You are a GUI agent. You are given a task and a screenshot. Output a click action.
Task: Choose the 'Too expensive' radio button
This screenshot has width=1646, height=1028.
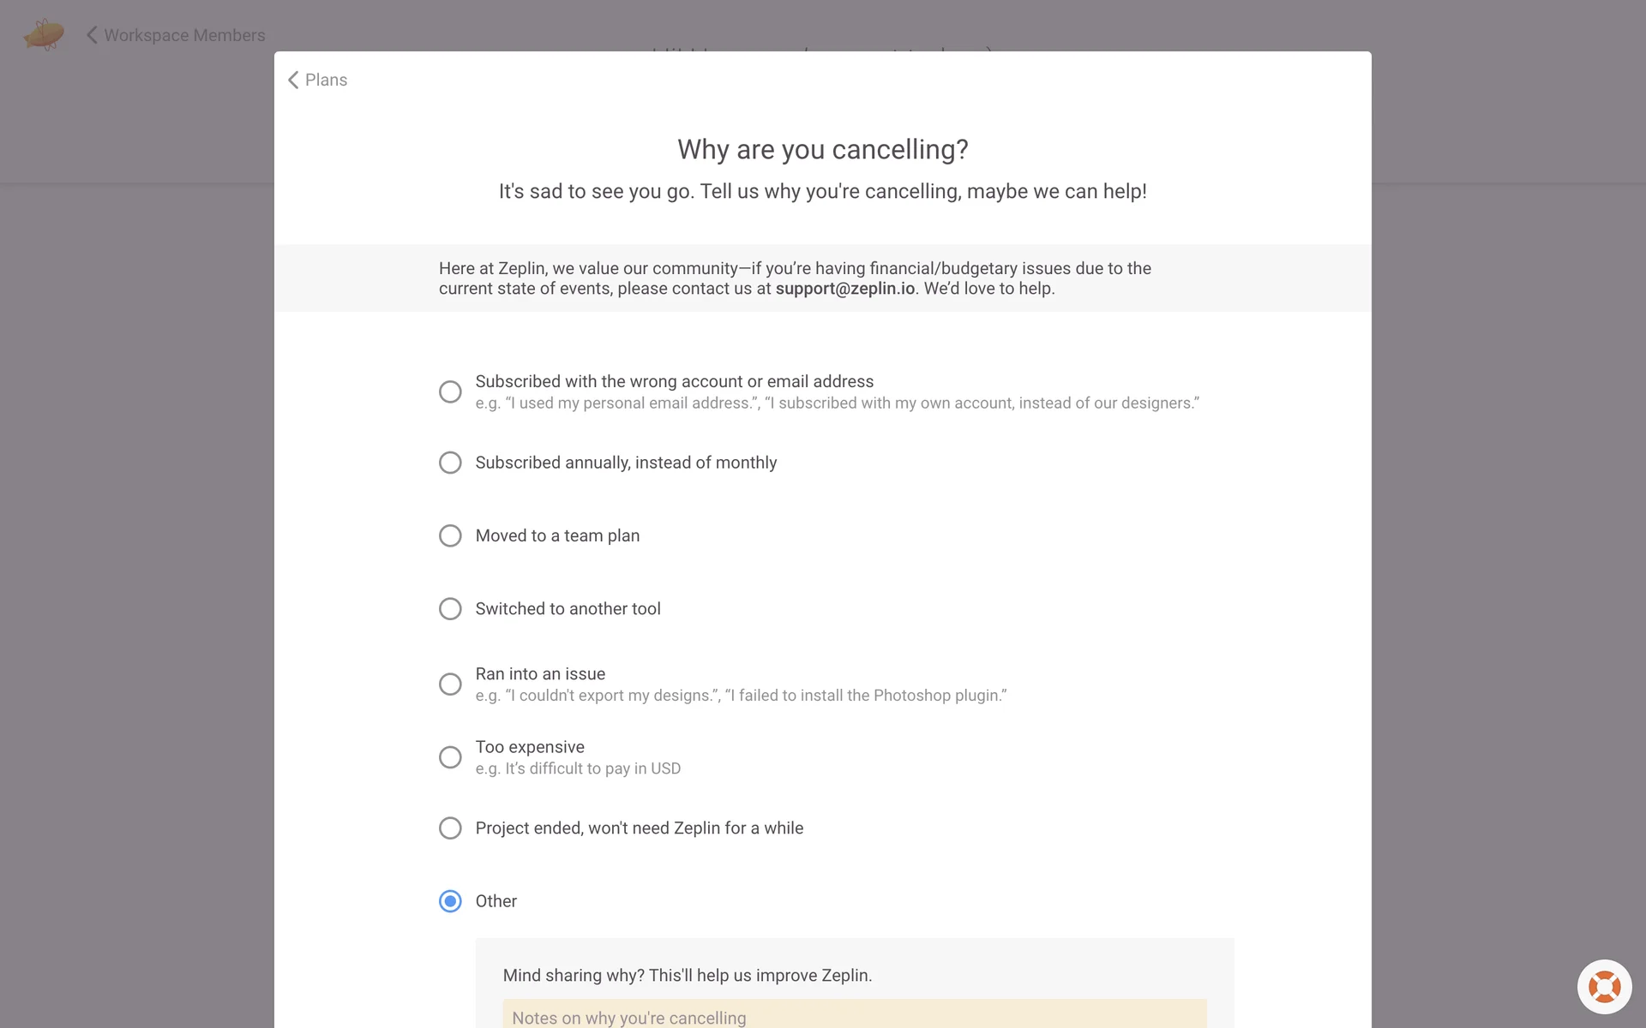click(x=450, y=757)
